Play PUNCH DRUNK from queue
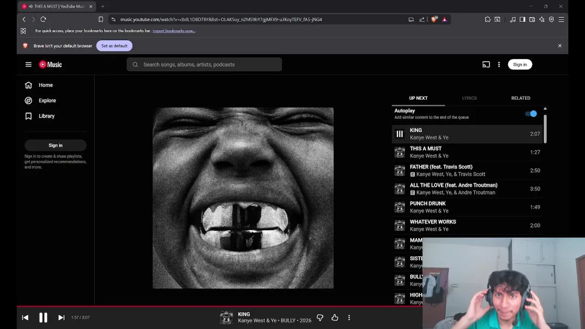The image size is (585, 329). coord(468,207)
